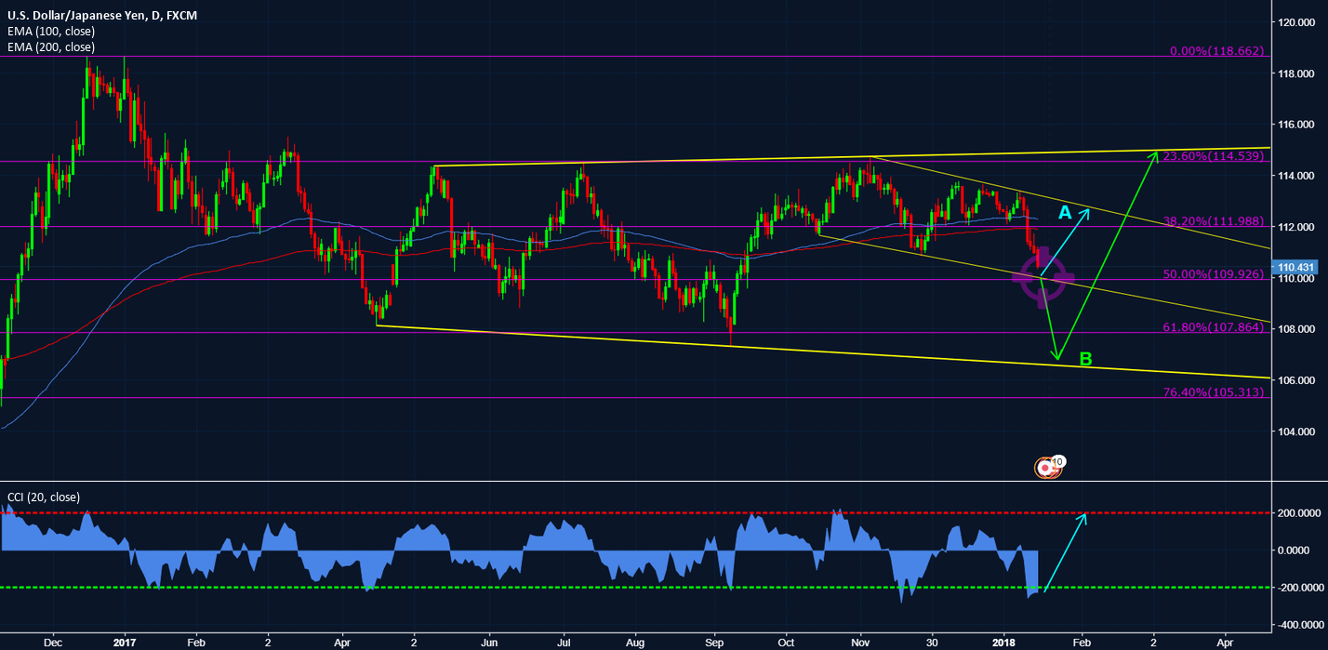Select the EMA (200, close) indicator legend
The width and height of the screenshot is (1328, 650).
pyautogui.click(x=51, y=46)
